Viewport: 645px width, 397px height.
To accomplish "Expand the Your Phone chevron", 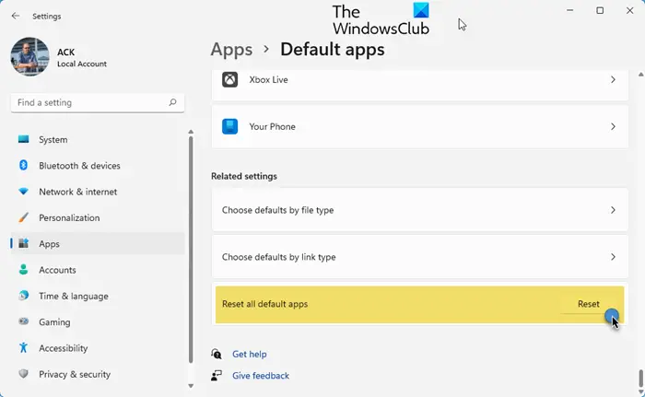I will (x=613, y=126).
